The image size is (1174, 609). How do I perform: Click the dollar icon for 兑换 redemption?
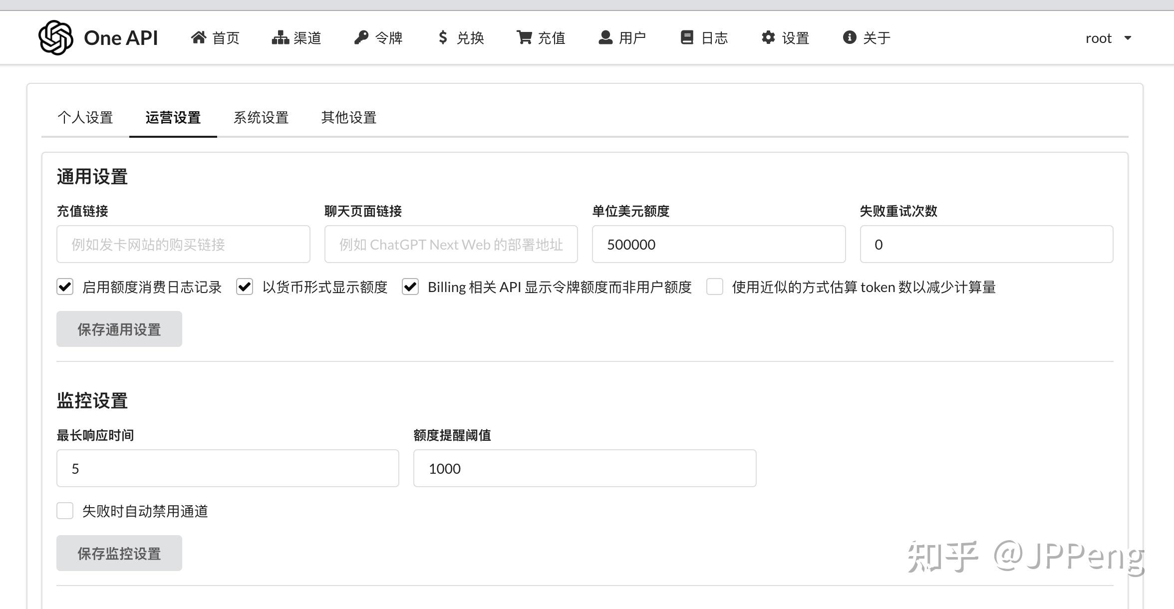tap(441, 37)
